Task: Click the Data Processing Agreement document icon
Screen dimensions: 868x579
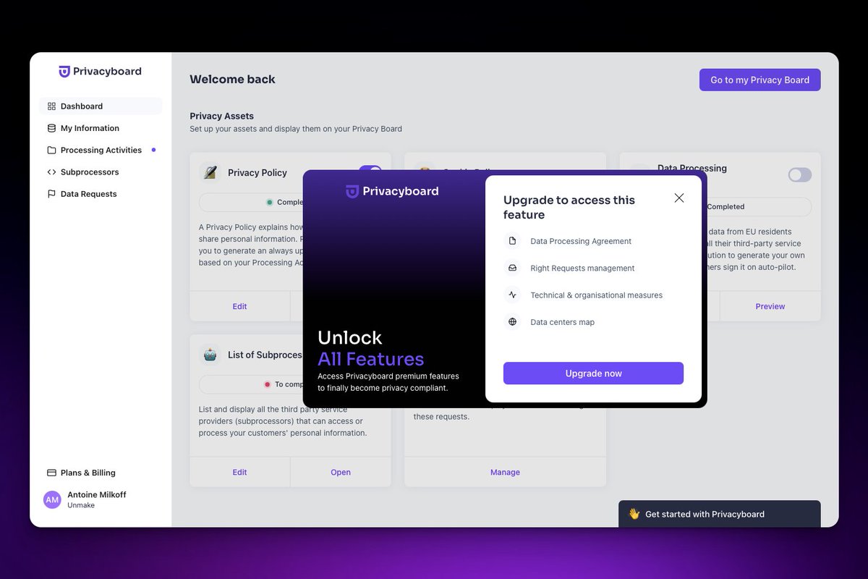Action: coord(513,240)
